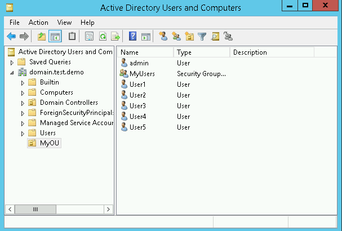The image size is (342, 231).
Task: Click the app icon in title bar
Action: coord(10,8)
